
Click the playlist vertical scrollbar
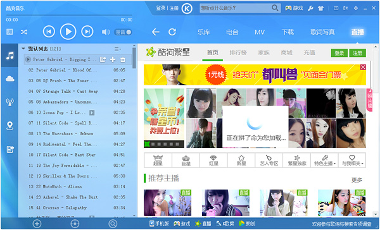[x=134, y=57]
